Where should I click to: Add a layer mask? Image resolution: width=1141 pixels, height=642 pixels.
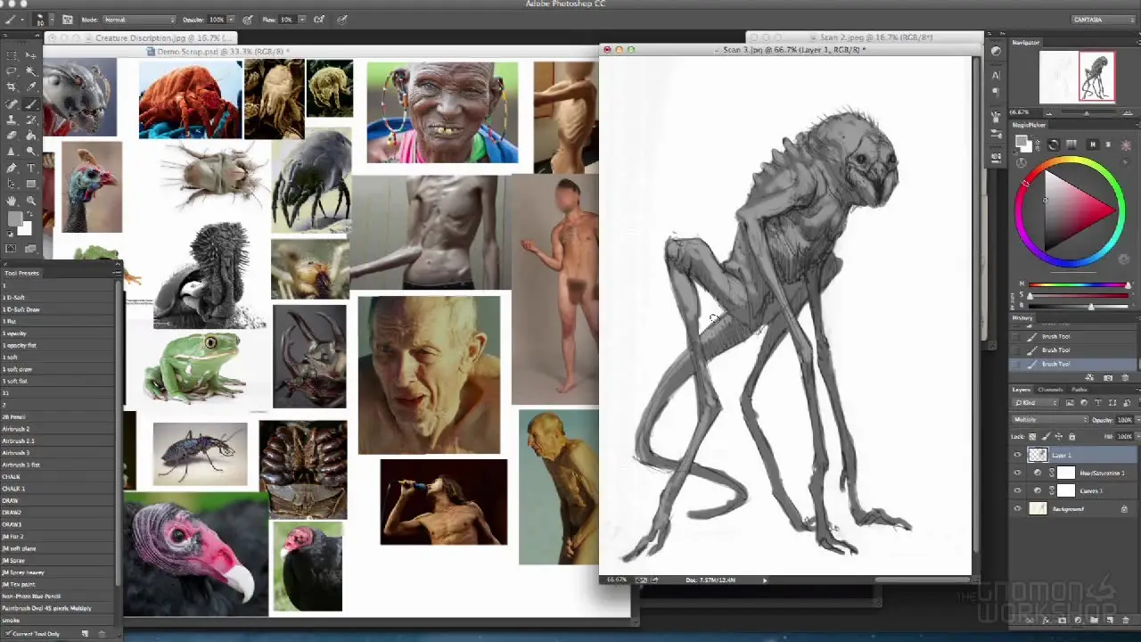tap(1062, 620)
